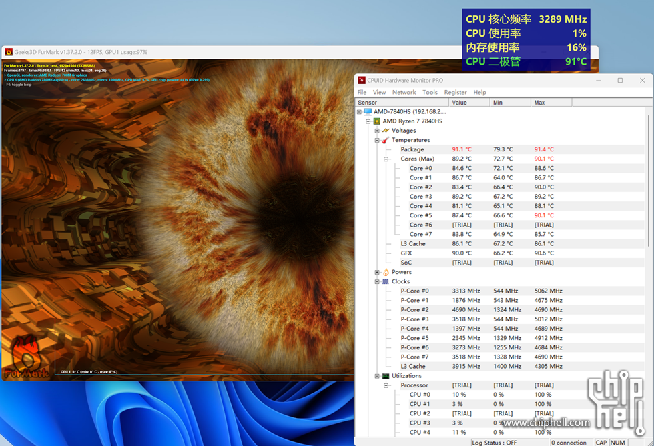Expand the Powers node

(x=377, y=272)
